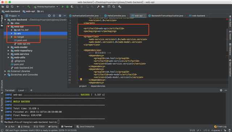This screenshot has height=132, width=232.
Task: Click the locate-file target icon in Project panel
Action: 49,16
